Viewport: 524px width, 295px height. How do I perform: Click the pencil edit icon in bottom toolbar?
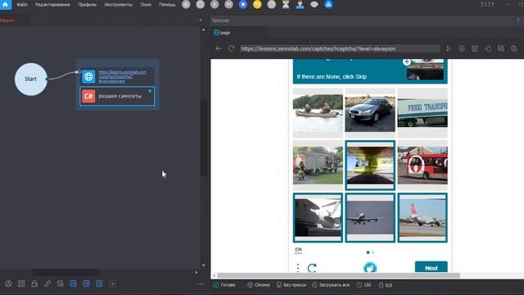point(47,284)
